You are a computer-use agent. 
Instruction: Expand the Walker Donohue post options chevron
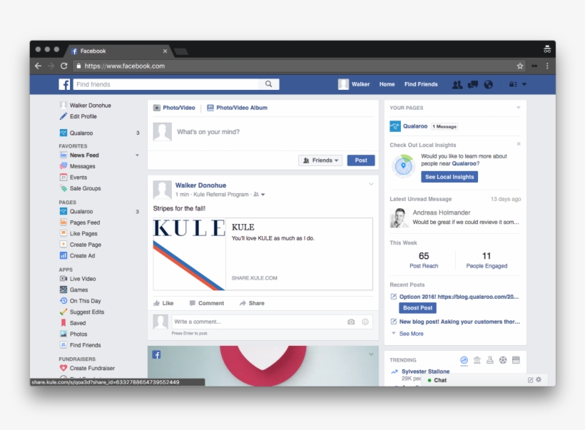pos(370,183)
